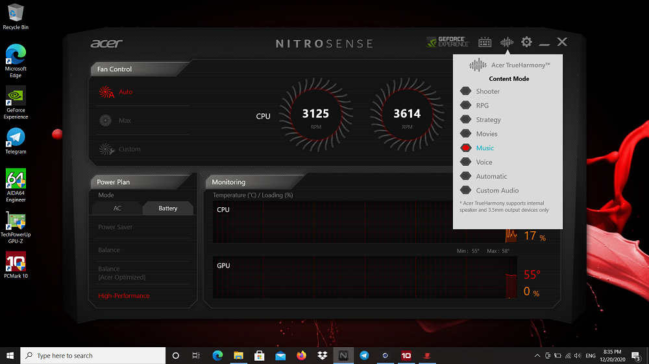Open PCMark 10 taskbar button
The width and height of the screenshot is (649, 364).
point(406,356)
